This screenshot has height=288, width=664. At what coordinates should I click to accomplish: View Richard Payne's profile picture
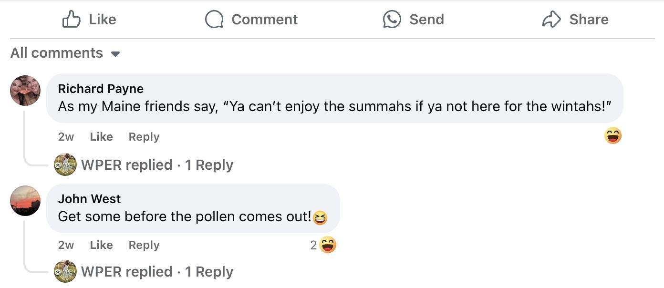click(x=25, y=91)
